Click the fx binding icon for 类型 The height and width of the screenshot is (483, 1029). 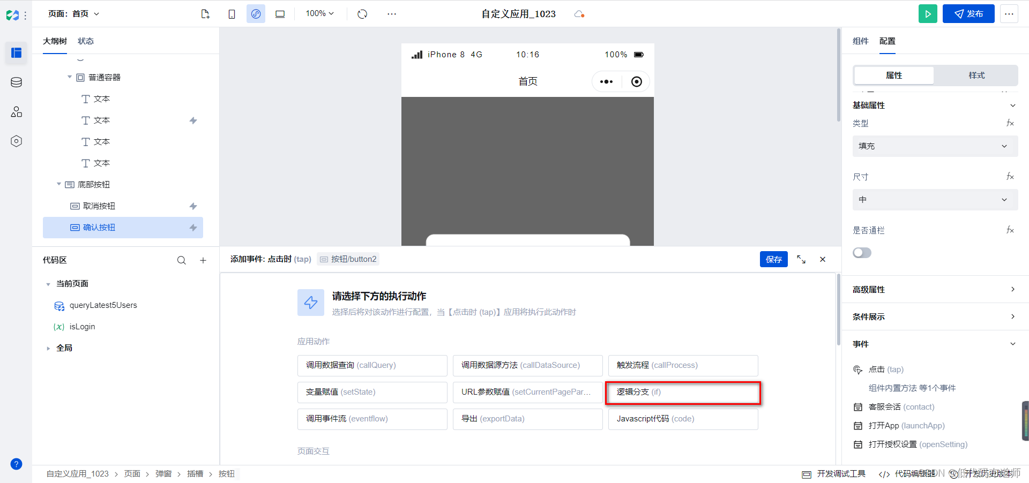pyautogui.click(x=1010, y=123)
